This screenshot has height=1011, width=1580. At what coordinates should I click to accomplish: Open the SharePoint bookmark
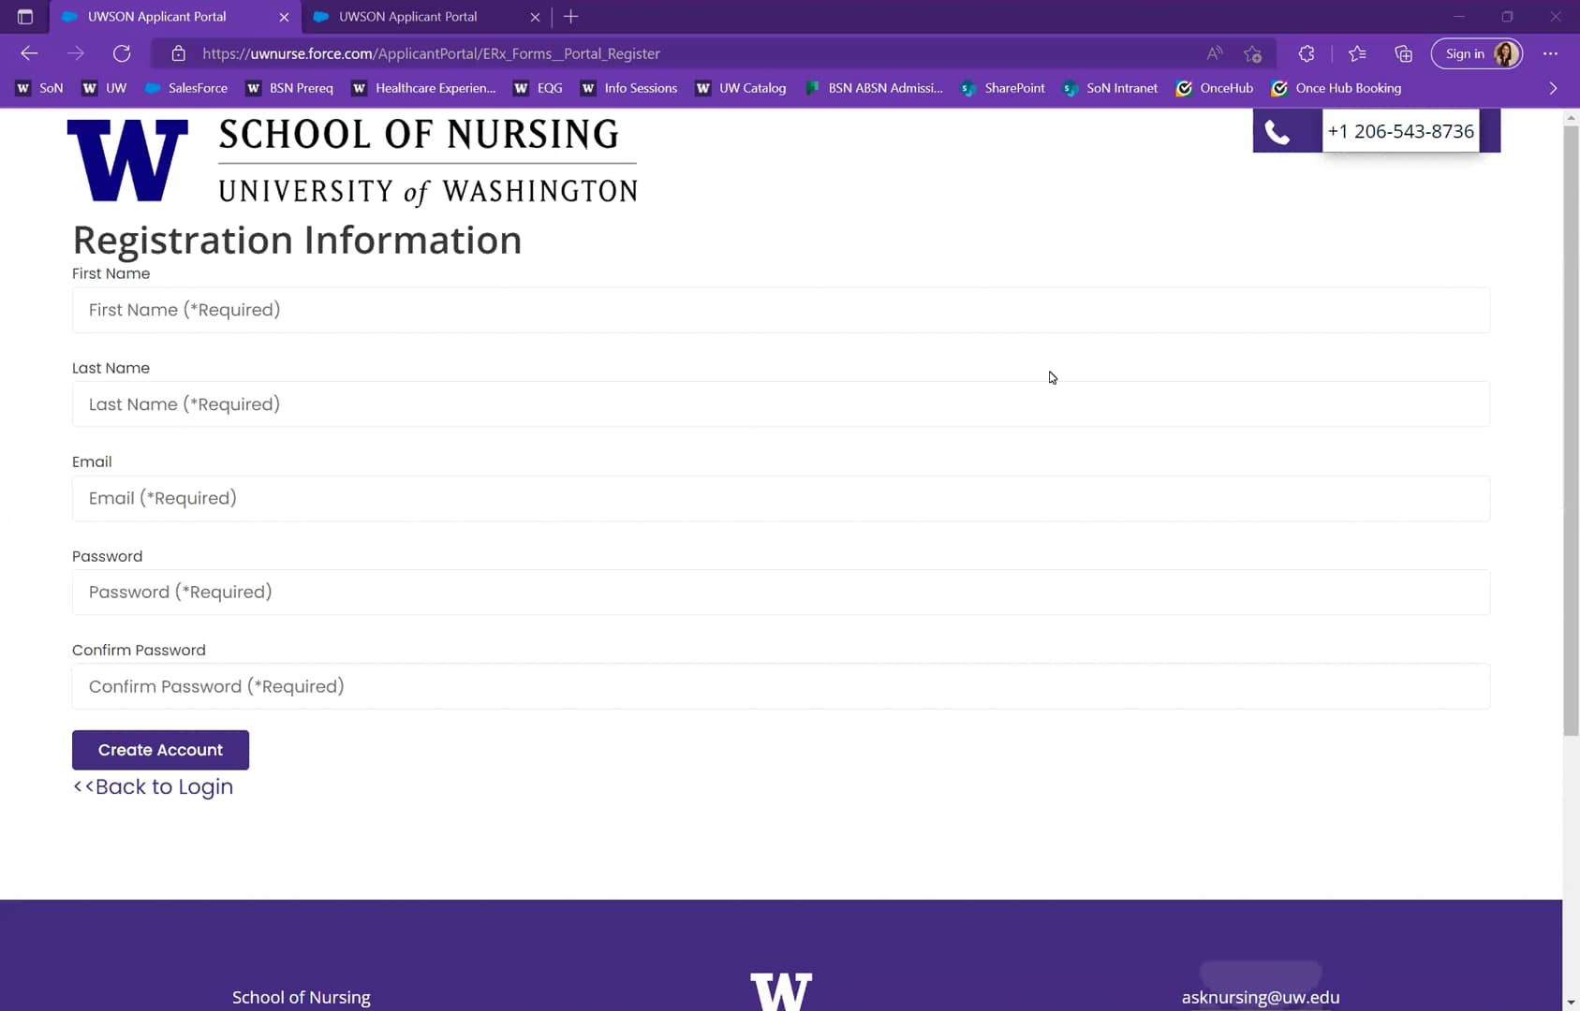coord(1002,88)
